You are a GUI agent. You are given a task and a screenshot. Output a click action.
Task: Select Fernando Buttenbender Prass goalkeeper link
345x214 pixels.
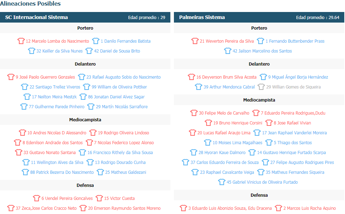295,41
